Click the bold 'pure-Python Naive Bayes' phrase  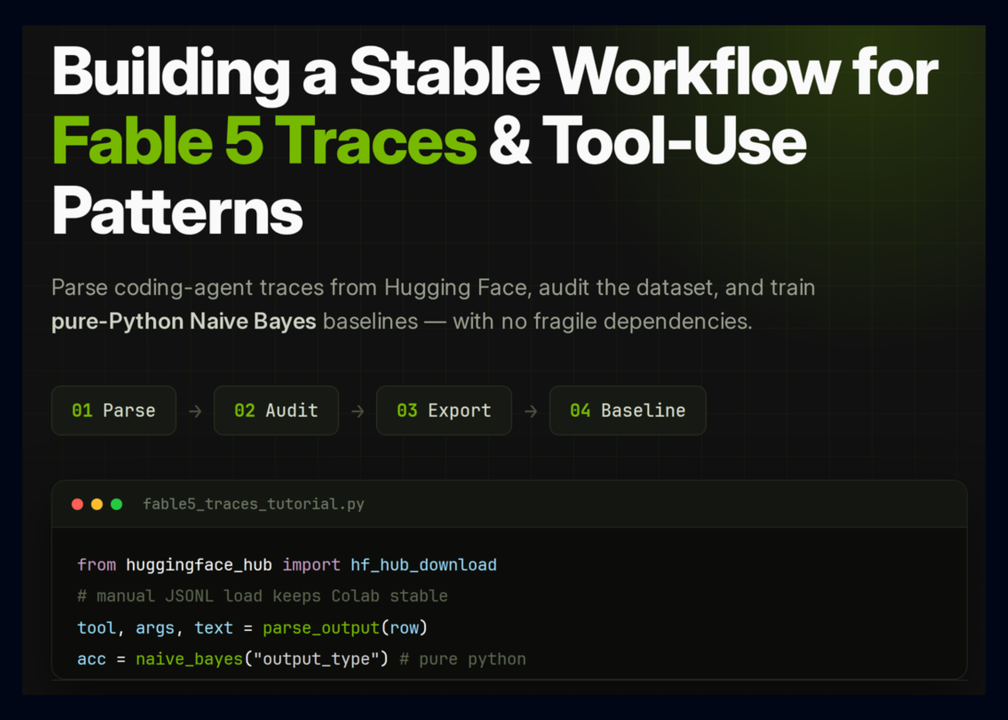(x=184, y=322)
